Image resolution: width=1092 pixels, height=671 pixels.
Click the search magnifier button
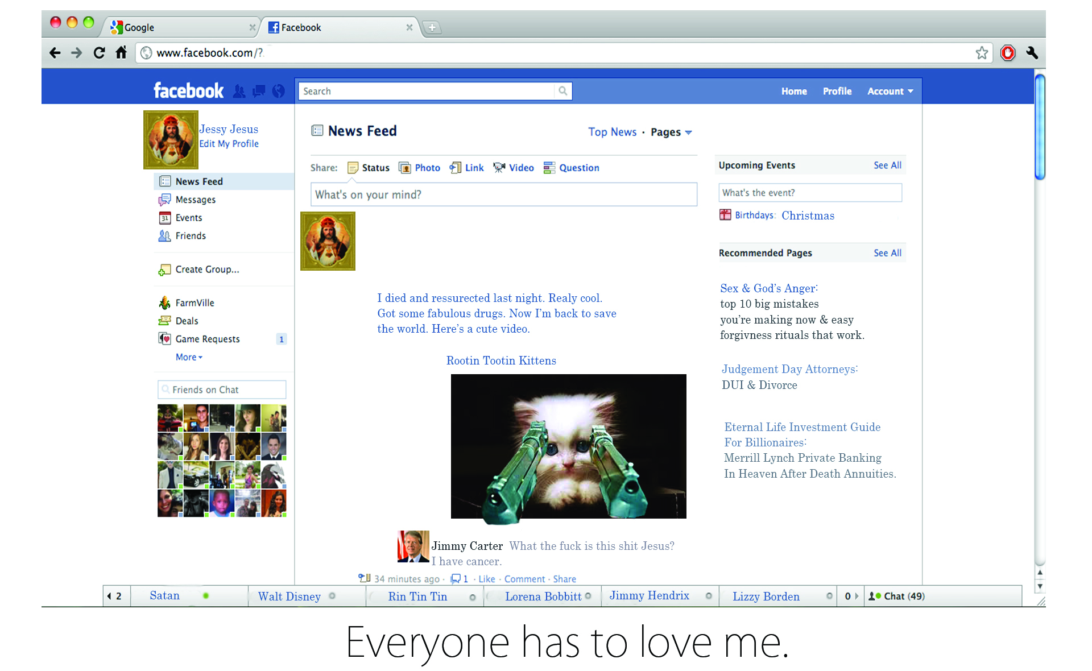pyautogui.click(x=562, y=91)
